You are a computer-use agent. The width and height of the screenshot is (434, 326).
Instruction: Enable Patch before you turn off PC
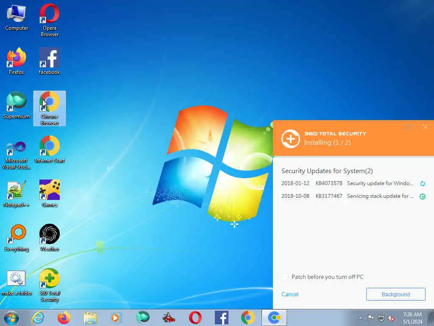(x=284, y=277)
